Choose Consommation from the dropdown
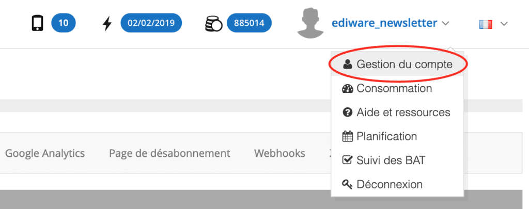Viewport: 529px width, 209px height. click(397, 89)
